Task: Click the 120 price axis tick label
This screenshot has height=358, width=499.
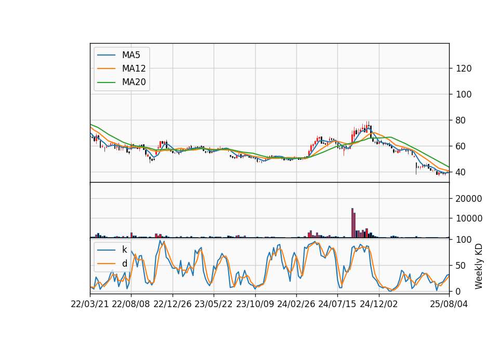Action: 464,68
